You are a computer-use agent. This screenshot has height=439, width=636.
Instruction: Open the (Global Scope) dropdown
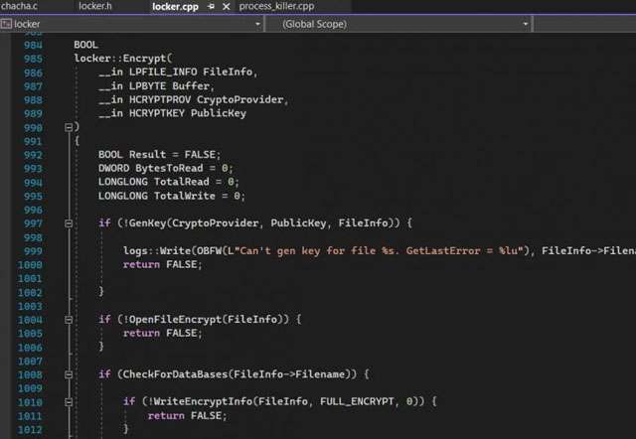(x=526, y=24)
